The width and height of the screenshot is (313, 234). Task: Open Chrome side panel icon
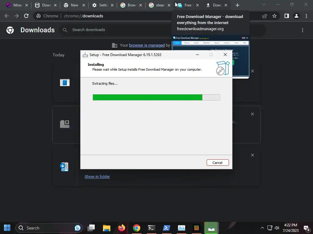click(x=287, y=16)
